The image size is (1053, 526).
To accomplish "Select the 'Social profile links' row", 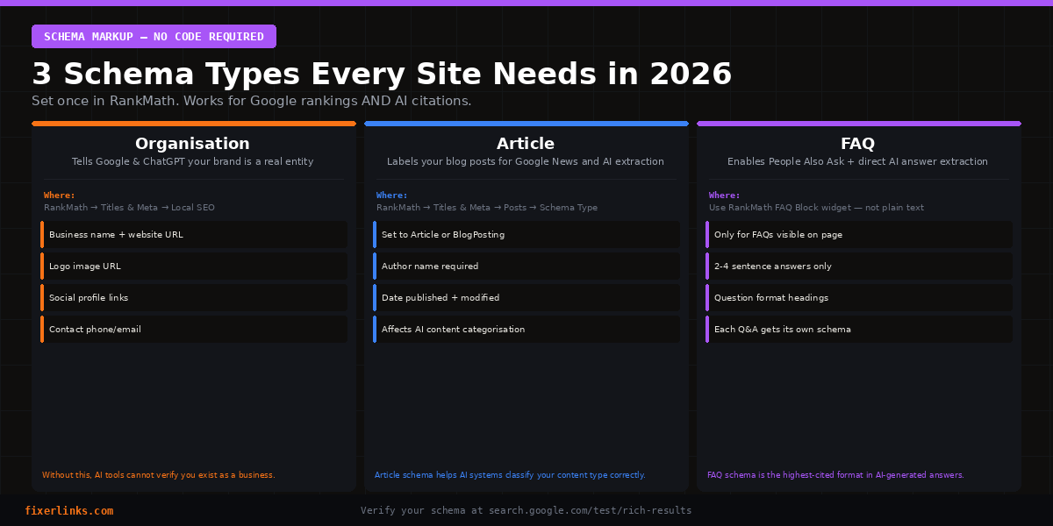I will (194, 298).
